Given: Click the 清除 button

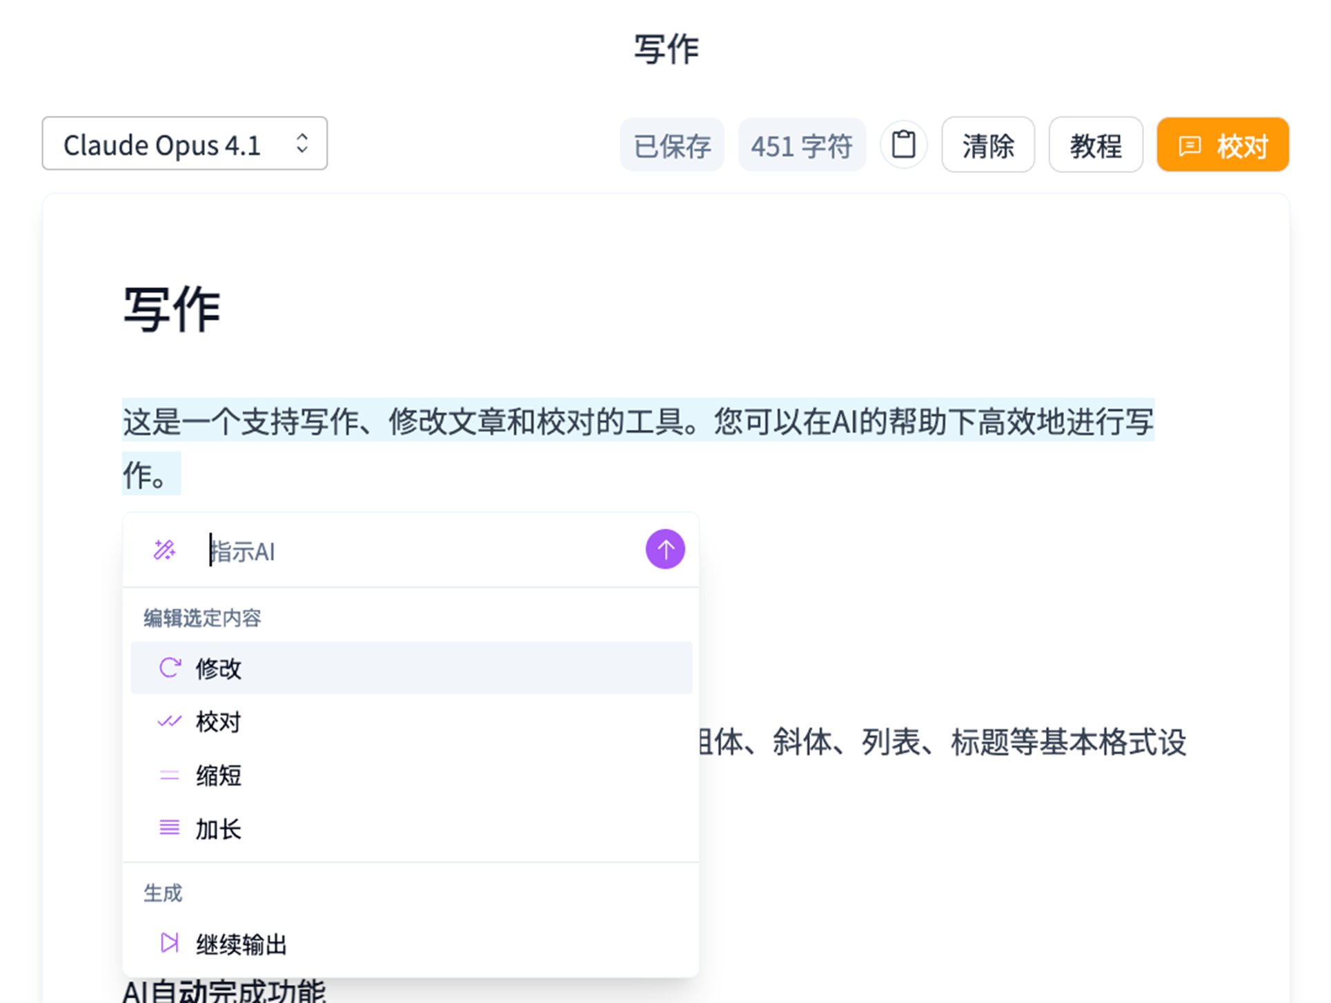Looking at the screenshot, I should click(x=987, y=145).
